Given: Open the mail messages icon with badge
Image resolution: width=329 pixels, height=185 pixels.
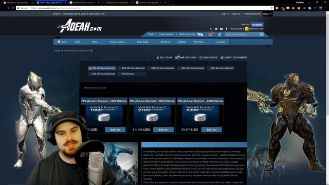Looking at the screenshot, I should point(211,34).
